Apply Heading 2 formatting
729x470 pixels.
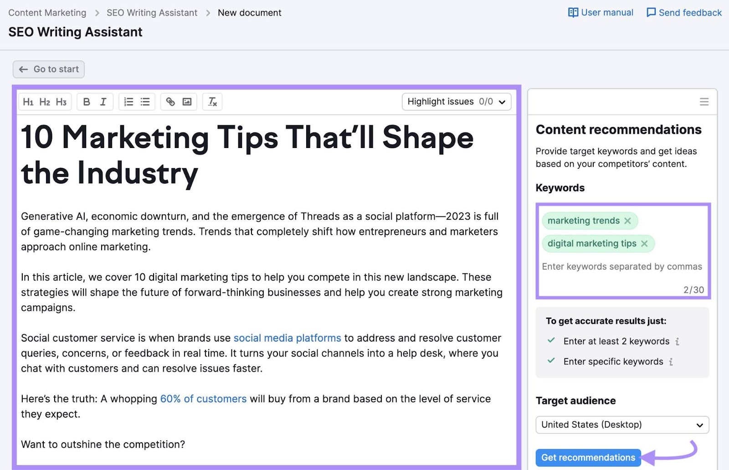coord(44,102)
